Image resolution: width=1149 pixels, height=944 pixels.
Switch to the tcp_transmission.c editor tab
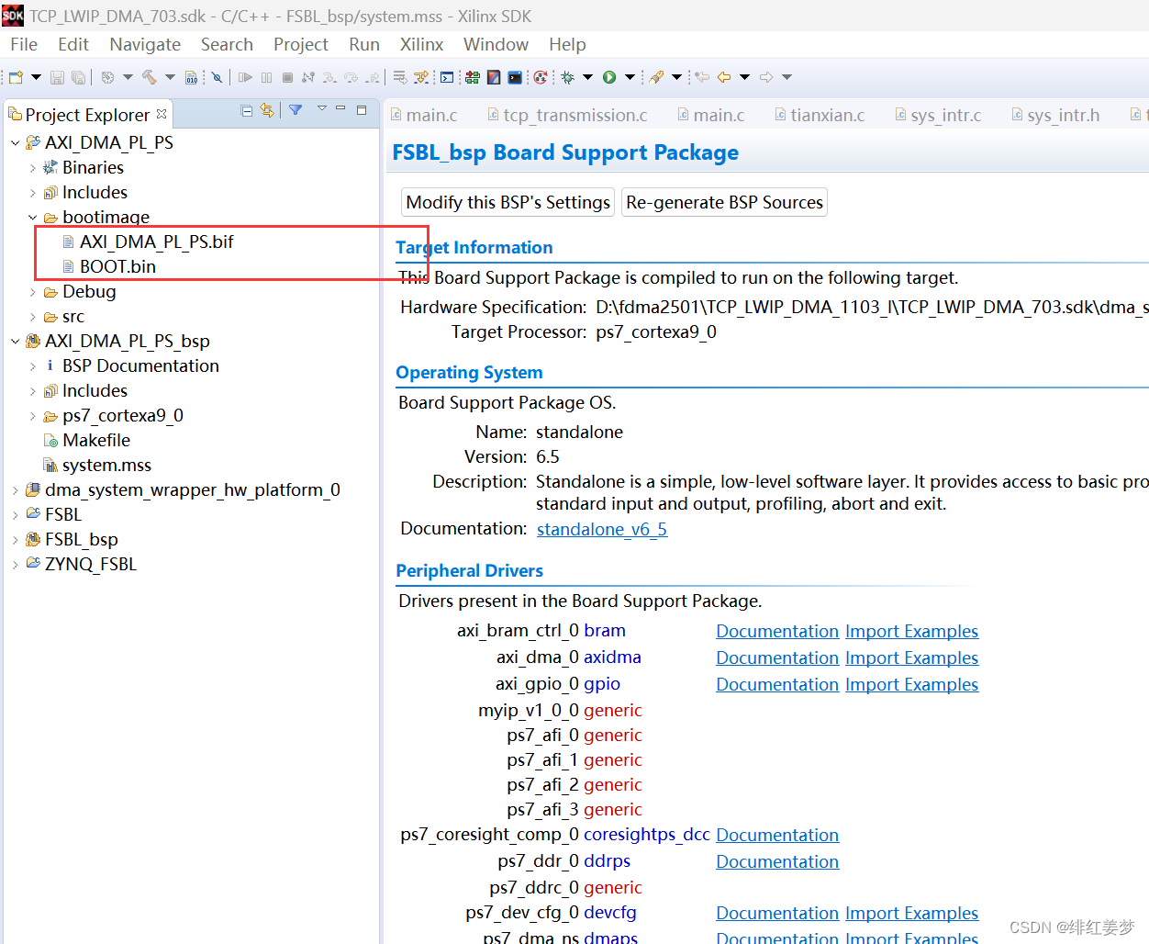click(567, 114)
